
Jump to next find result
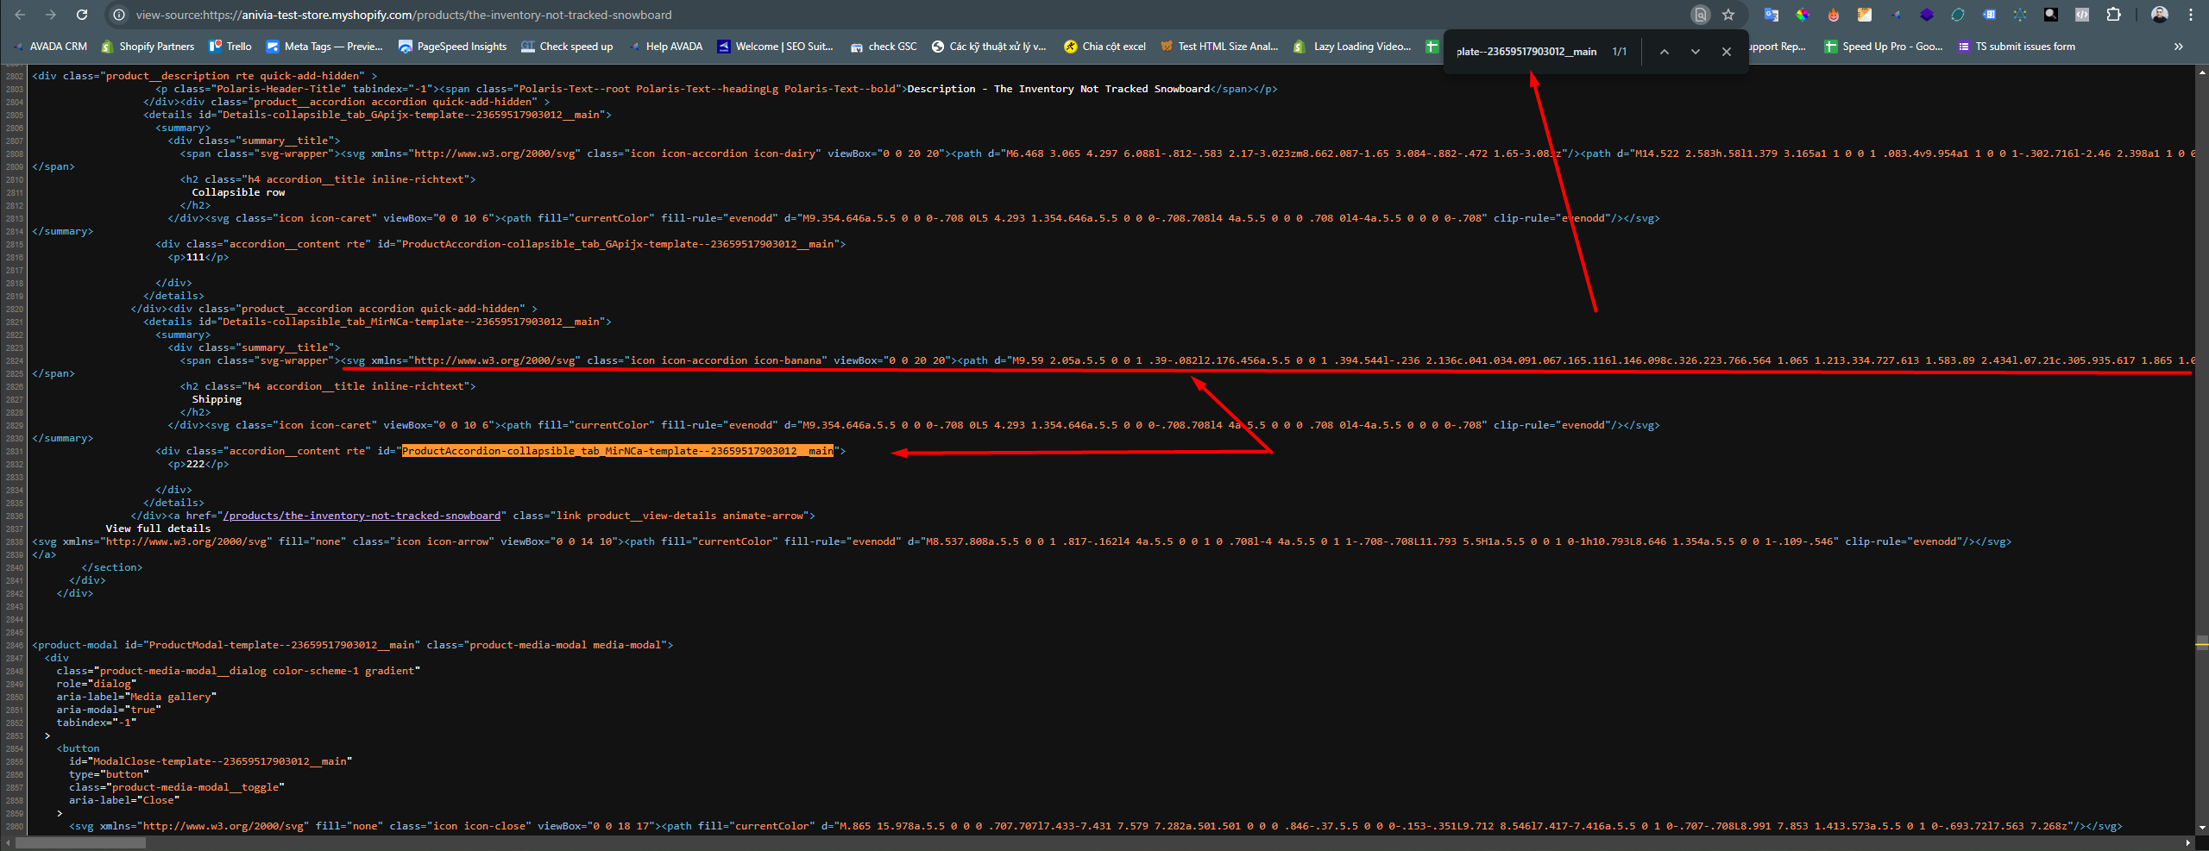click(x=1696, y=52)
